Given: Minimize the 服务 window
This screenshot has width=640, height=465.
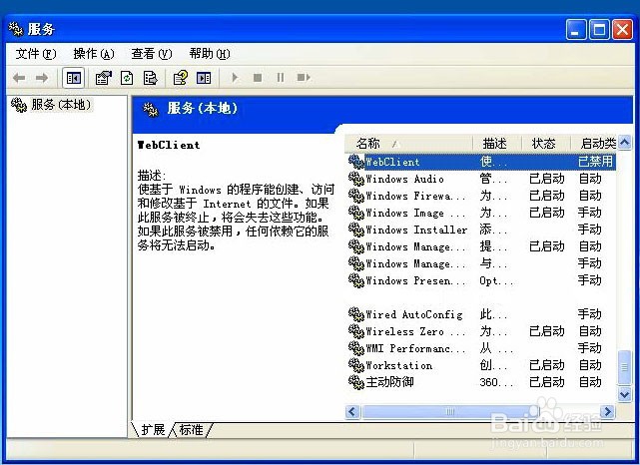Looking at the screenshot, I should [576, 29].
